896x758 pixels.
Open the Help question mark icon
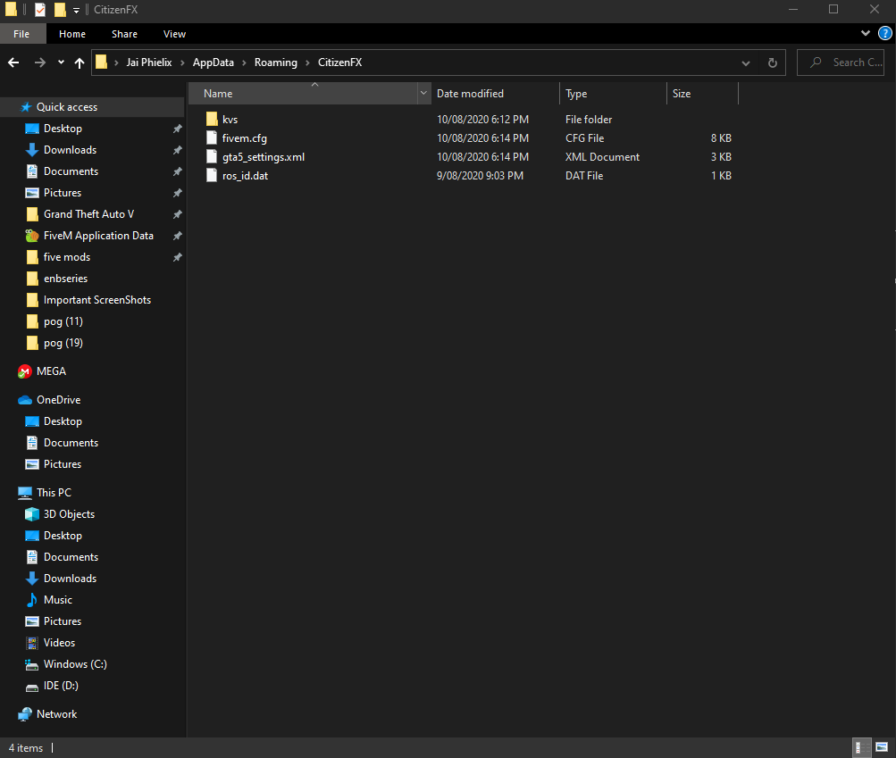884,34
